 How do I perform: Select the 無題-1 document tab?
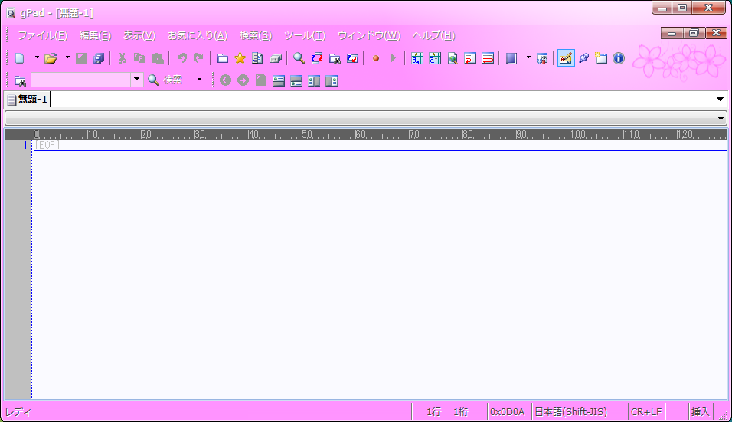point(28,100)
